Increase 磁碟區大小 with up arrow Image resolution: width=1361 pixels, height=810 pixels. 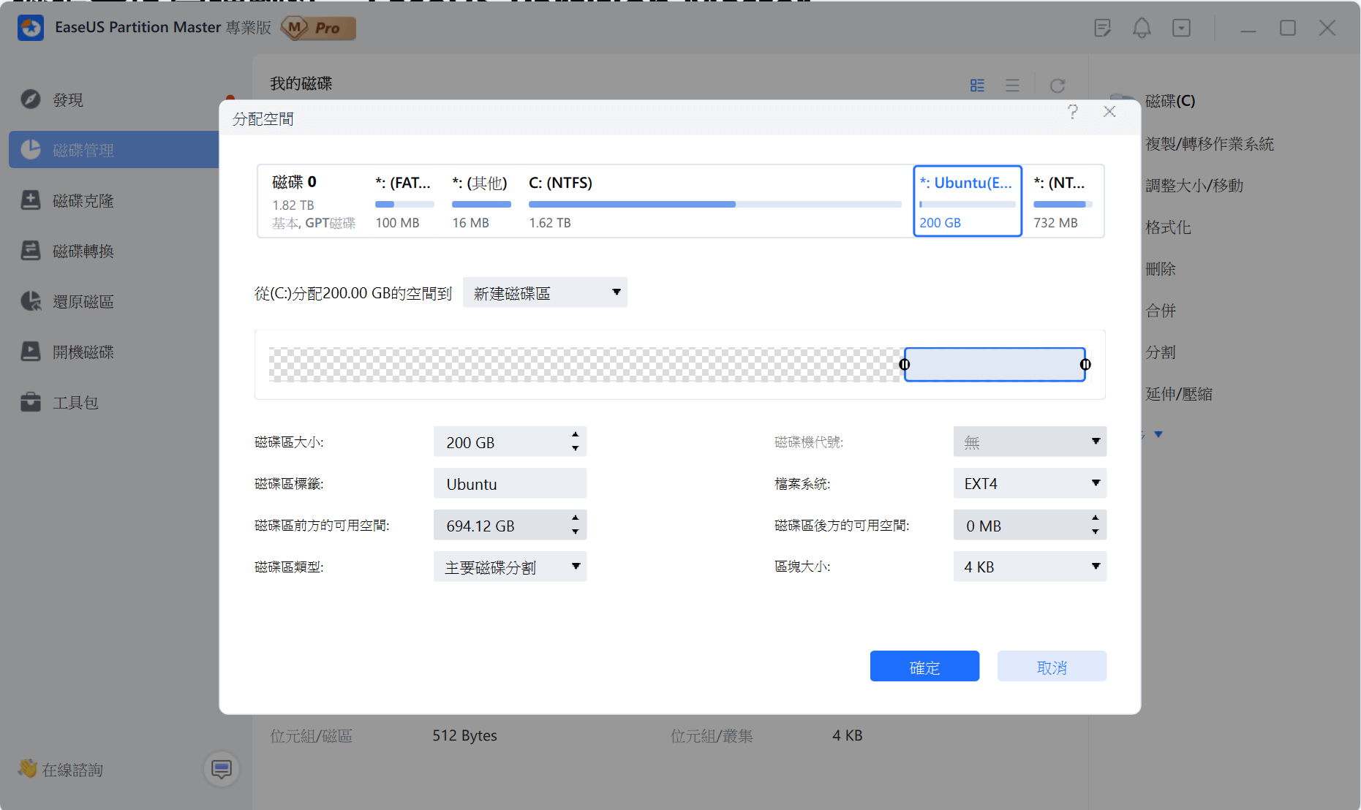576,434
